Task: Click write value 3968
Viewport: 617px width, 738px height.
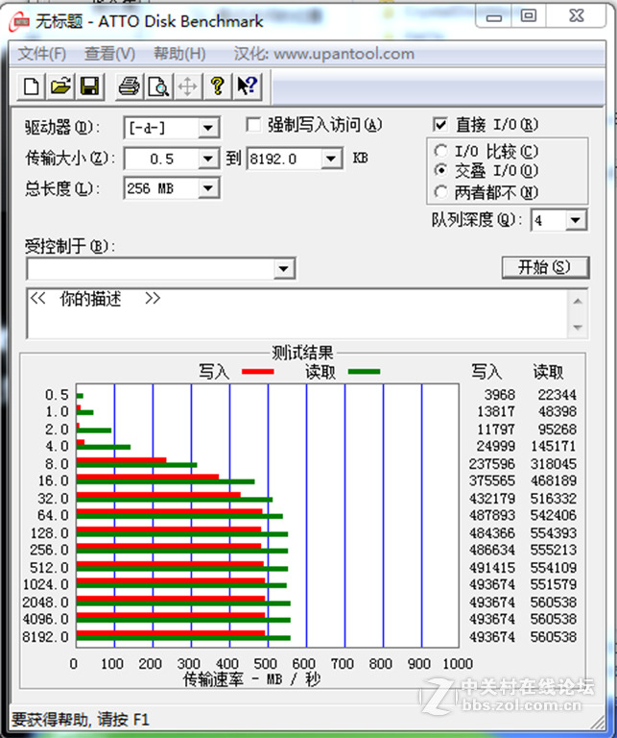Action: [x=500, y=395]
